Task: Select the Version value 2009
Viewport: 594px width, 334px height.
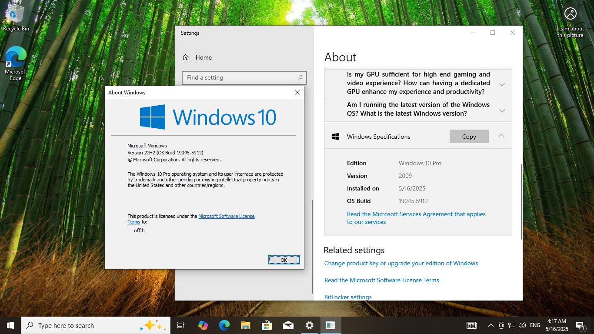Action: [x=405, y=176]
